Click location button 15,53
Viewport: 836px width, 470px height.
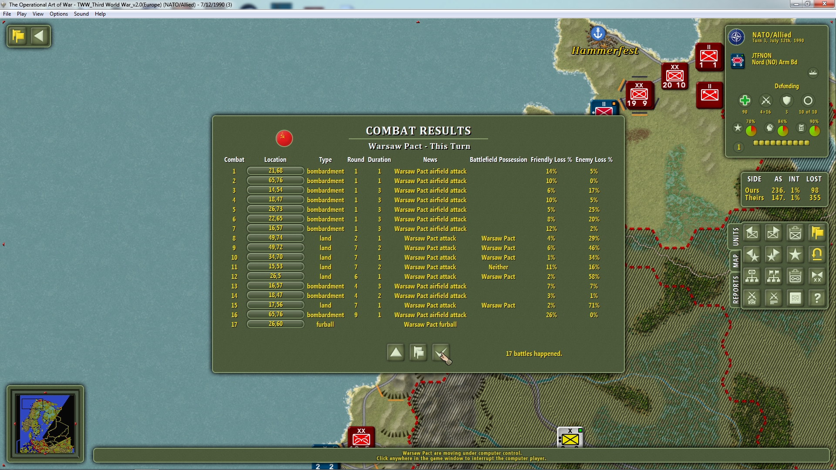coord(275,267)
